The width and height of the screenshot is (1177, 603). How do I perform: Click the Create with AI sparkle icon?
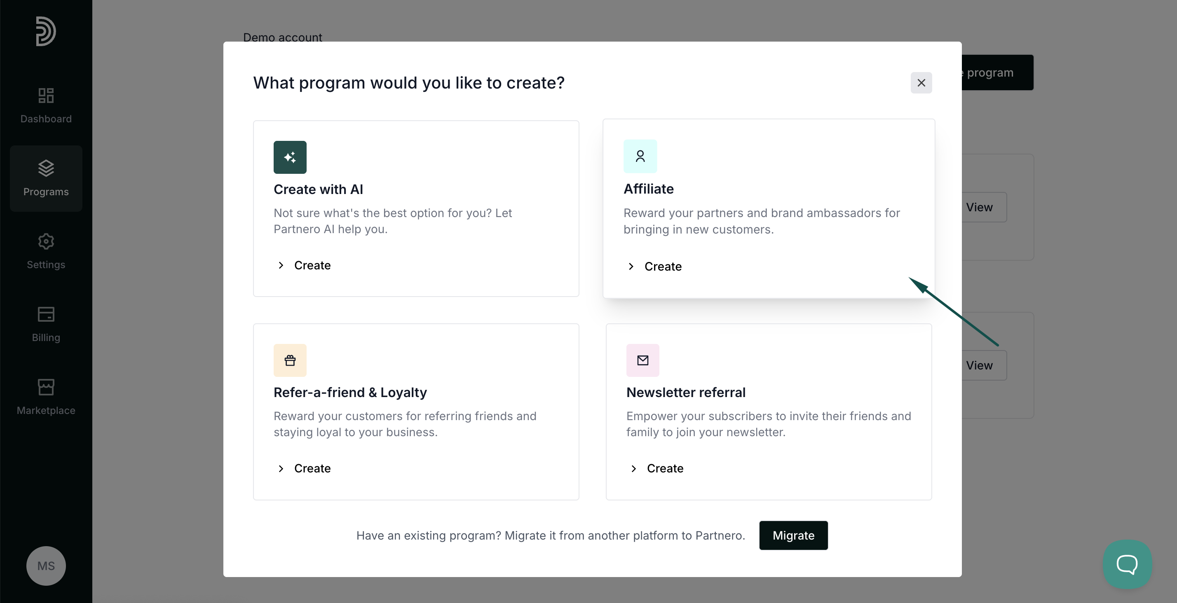pos(290,157)
